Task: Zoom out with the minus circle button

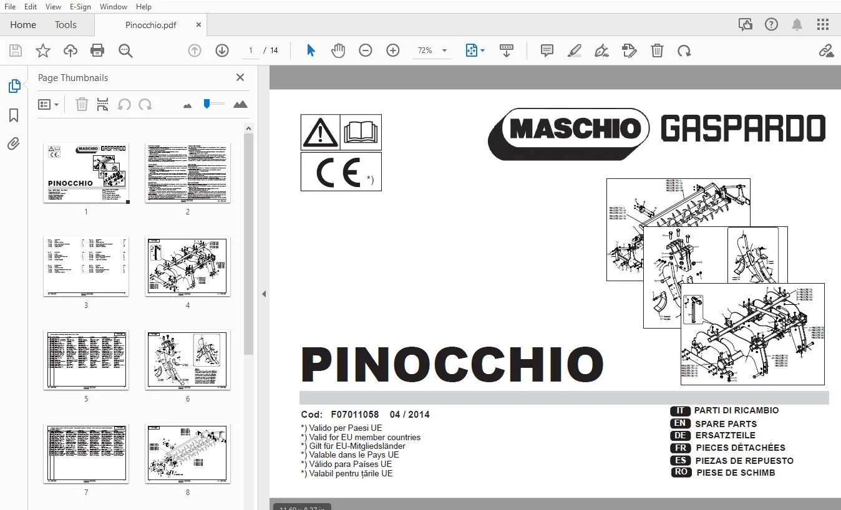Action: click(366, 51)
